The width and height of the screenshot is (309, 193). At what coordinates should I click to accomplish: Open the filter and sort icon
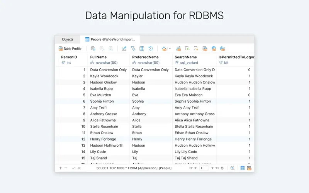coord(133,49)
